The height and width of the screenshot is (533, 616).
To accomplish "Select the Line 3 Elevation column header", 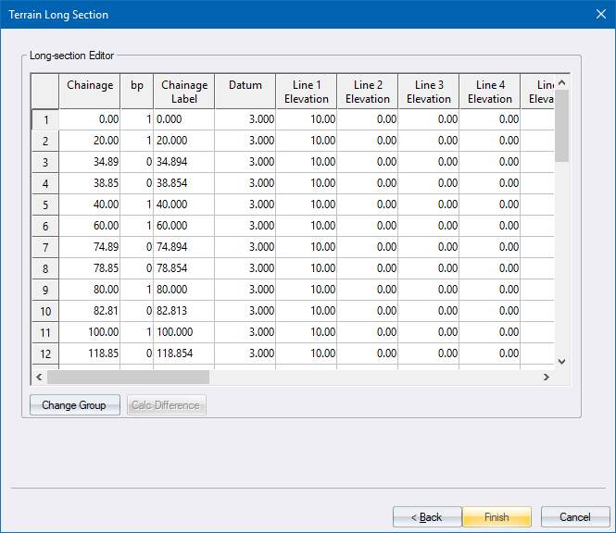I will tap(429, 92).
